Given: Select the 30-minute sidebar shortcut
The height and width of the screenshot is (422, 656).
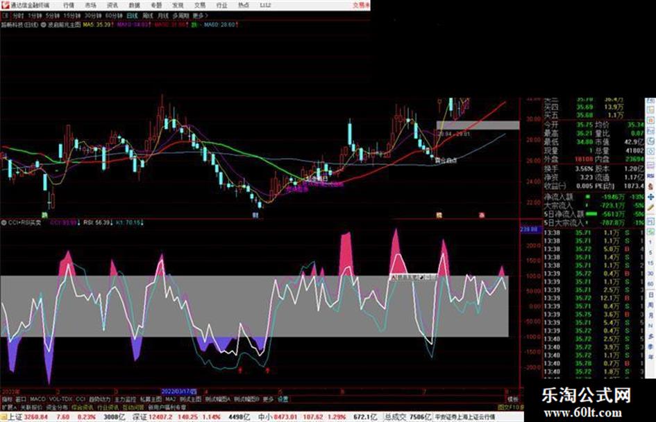Looking at the screenshot, I should tap(650, 274).
